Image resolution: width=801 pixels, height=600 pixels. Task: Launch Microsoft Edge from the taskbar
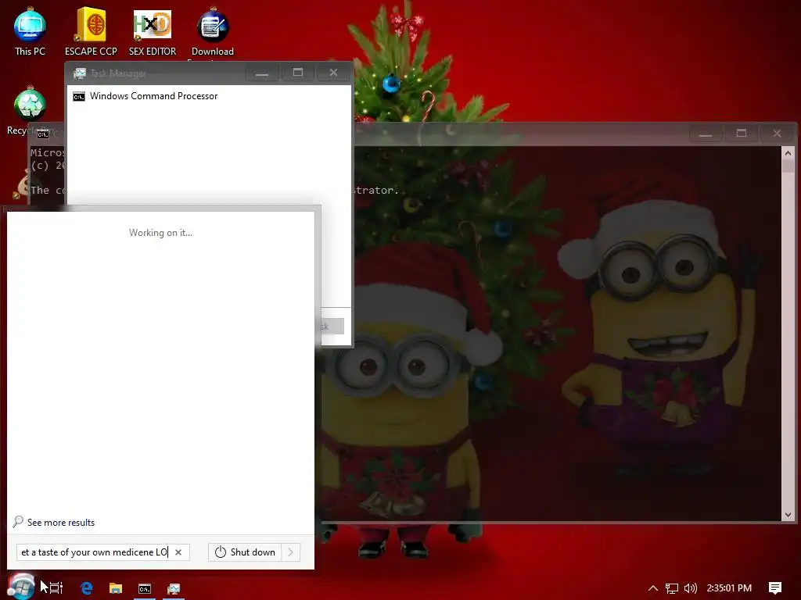[x=87, y=588]
